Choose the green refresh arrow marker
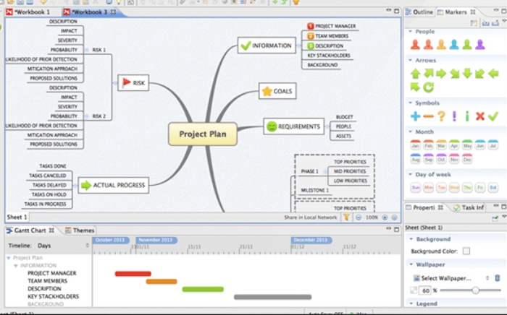 (x=429, y=87)
